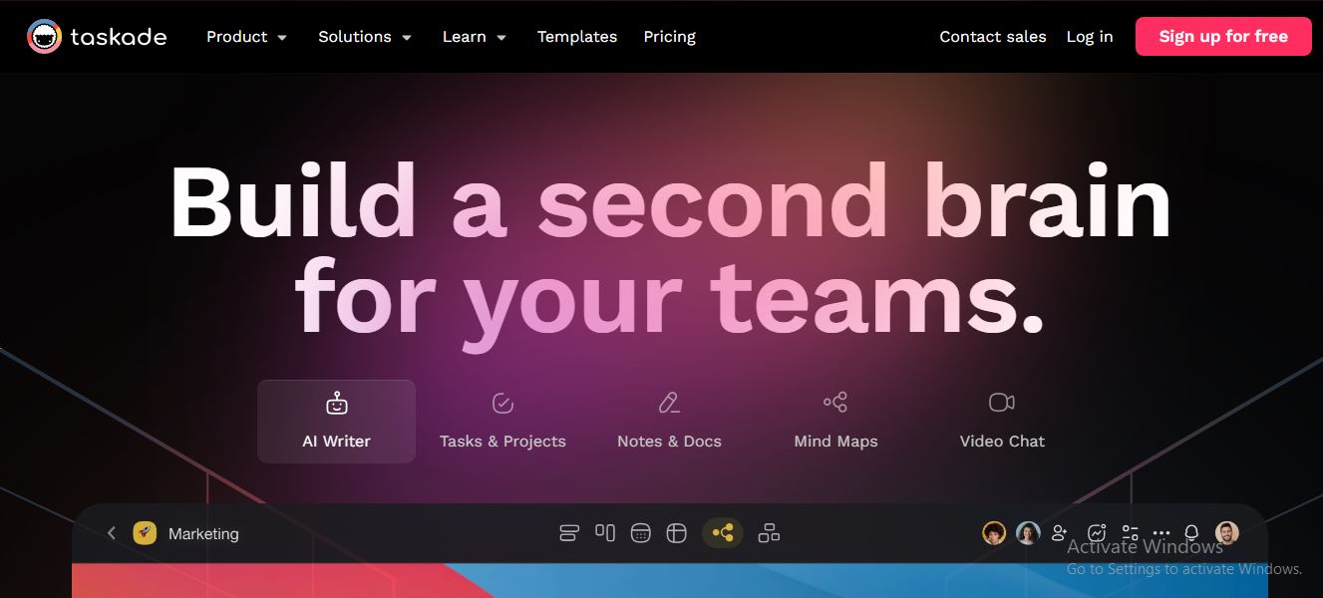Click the Log in link
This screenshot has height=598, width=1323.
[1090, 37]
